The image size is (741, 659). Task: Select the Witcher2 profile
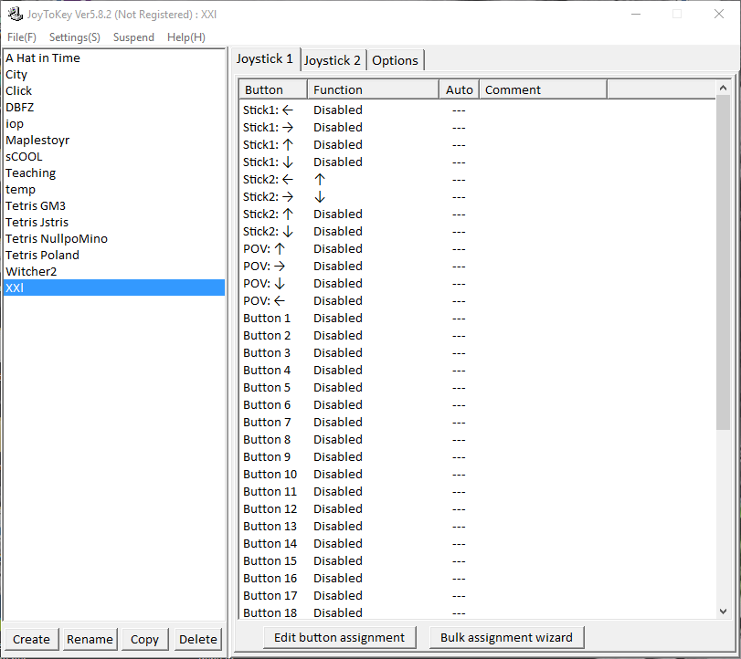114,271
